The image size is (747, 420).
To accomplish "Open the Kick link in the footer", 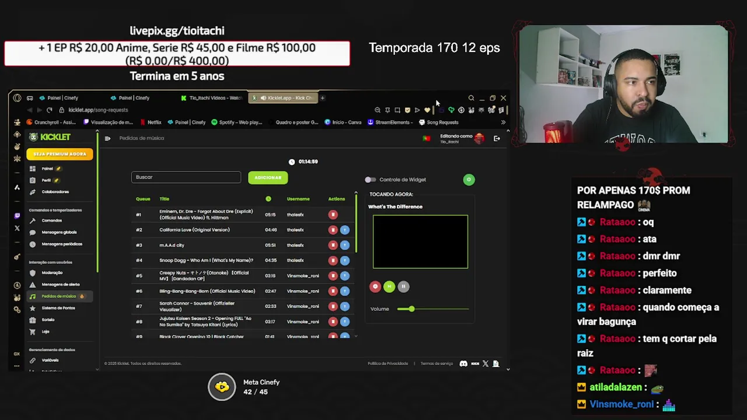I will (x=475, y=364).
